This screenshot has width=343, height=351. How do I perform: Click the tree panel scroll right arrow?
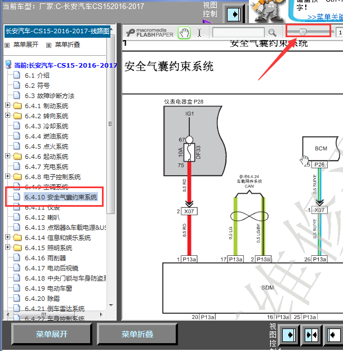(x=101, y=314)
